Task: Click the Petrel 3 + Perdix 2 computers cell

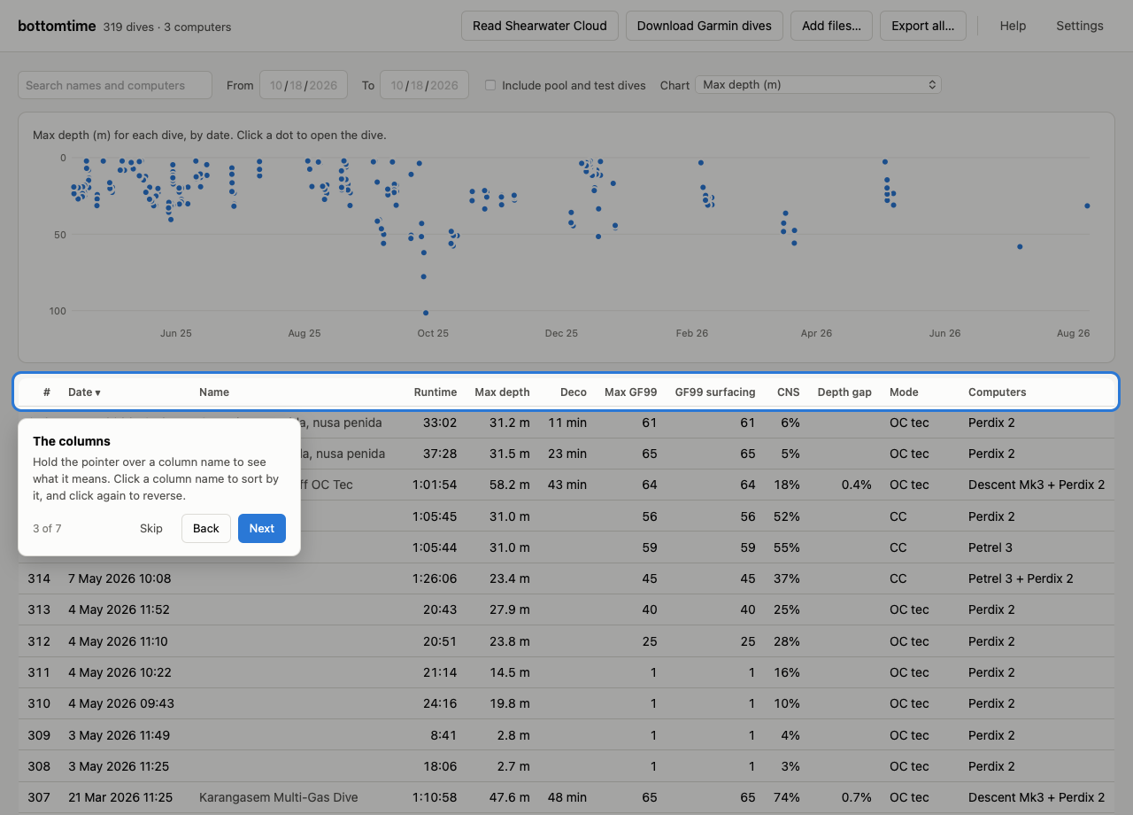Action: click(x=1021, y=578)
